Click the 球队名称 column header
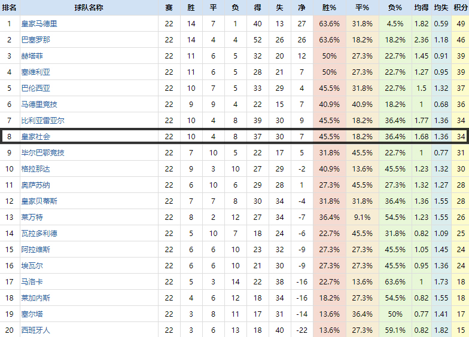This screenshot has width=469, height=337. pos(89,8)
